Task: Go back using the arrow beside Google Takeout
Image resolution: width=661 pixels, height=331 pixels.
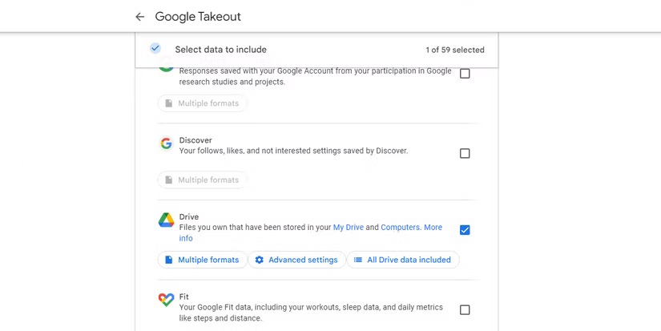Action: tap(139, 17)
